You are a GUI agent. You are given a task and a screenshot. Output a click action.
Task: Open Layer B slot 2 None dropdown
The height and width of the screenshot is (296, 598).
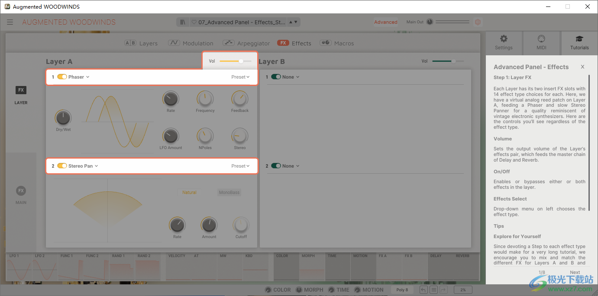pos(291,166)
